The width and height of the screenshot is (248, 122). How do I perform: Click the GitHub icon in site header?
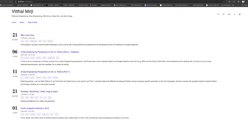[x=218, y=14]
